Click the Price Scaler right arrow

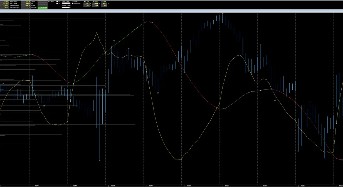(70, 3)
